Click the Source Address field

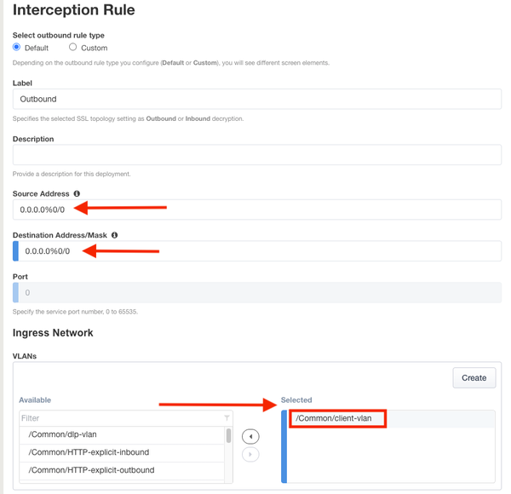click(256, 210)
